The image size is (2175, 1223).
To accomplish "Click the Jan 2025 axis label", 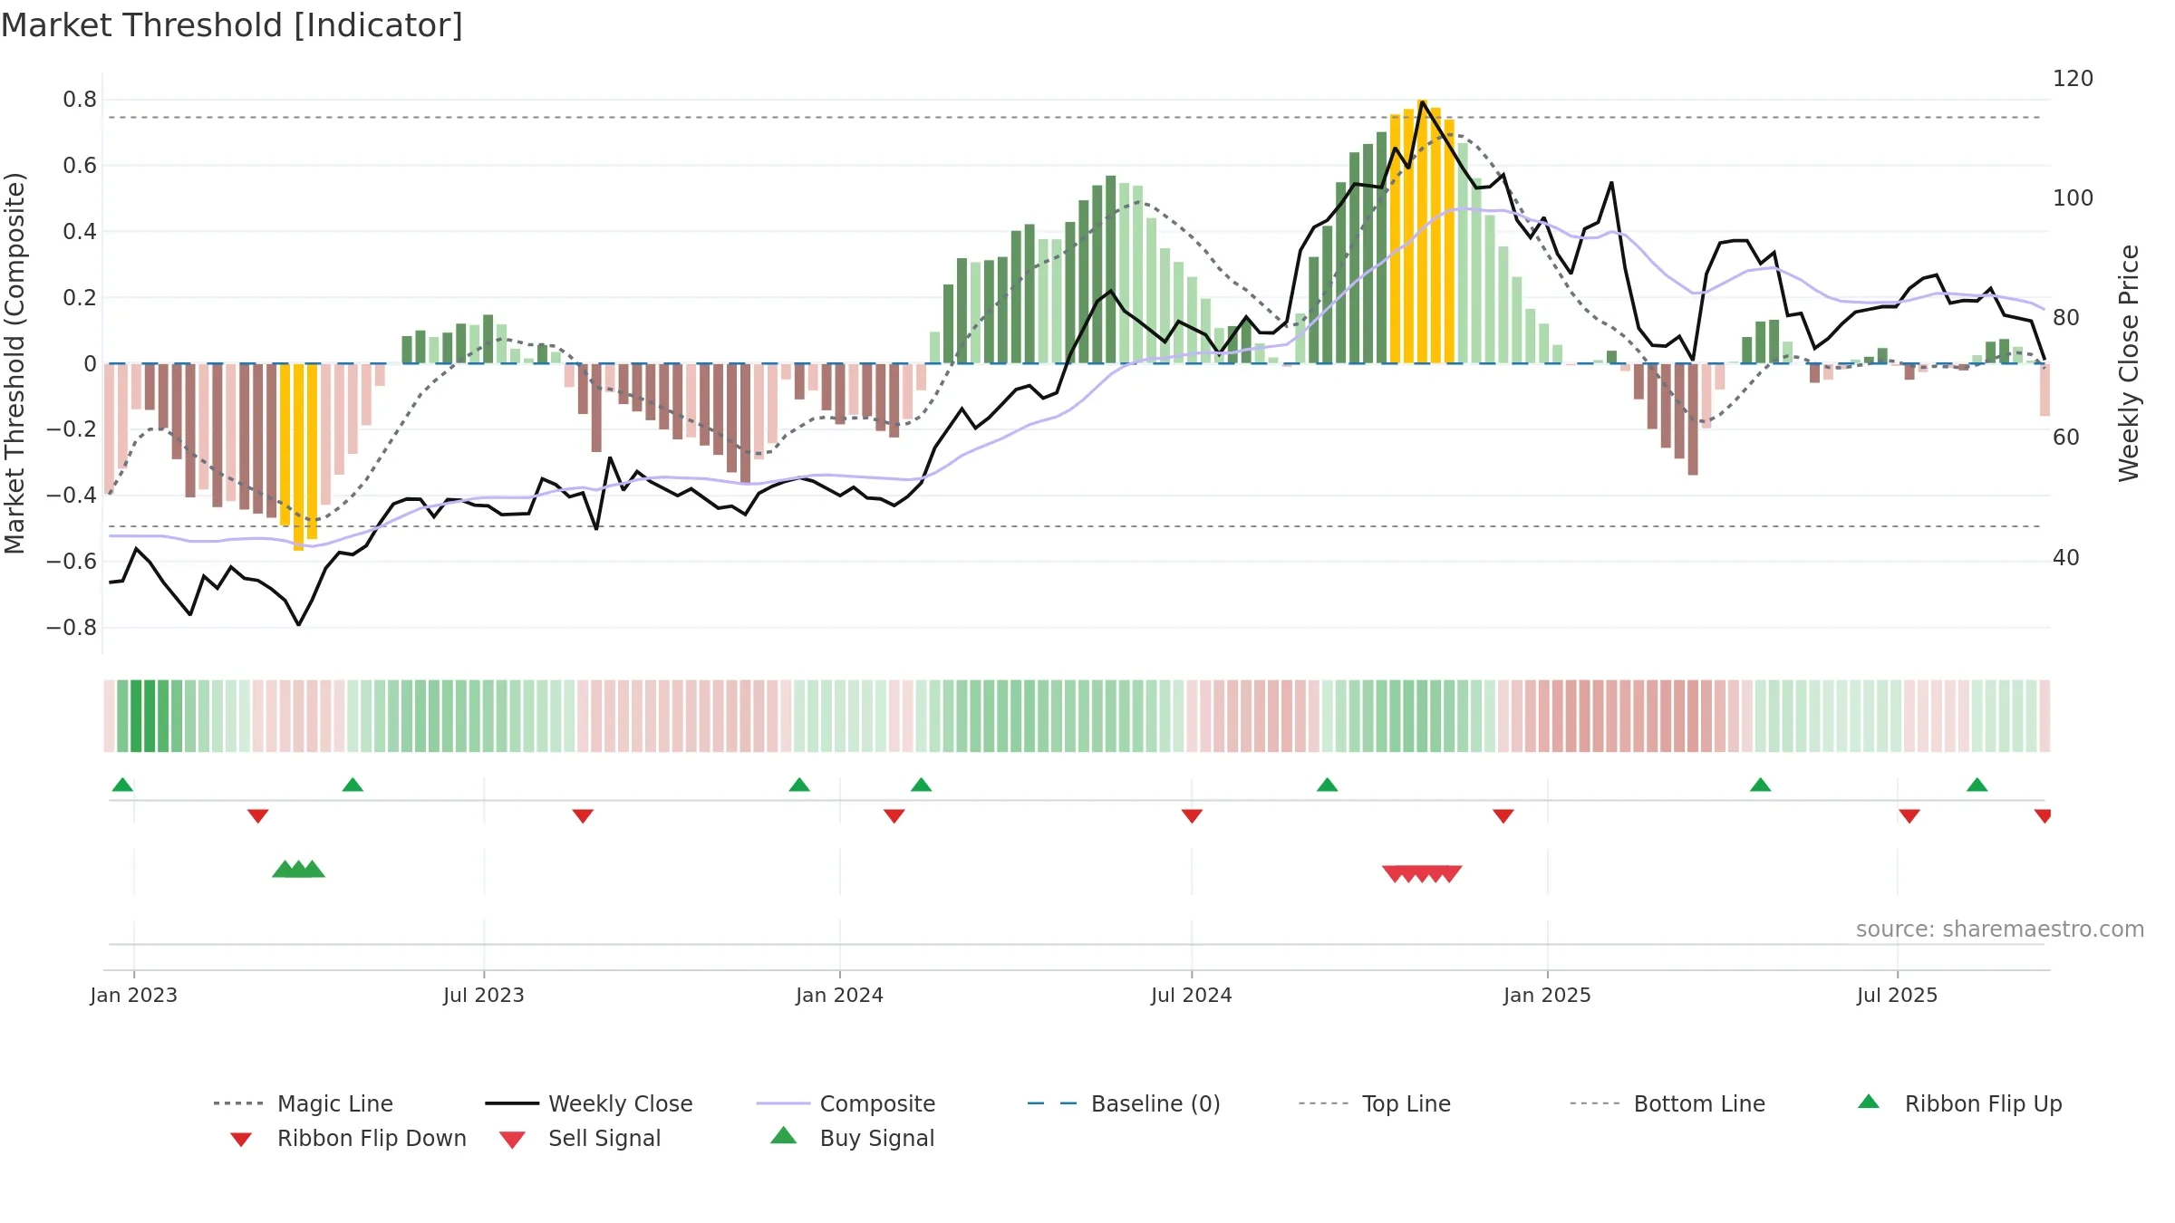I will pos(1548,995).
